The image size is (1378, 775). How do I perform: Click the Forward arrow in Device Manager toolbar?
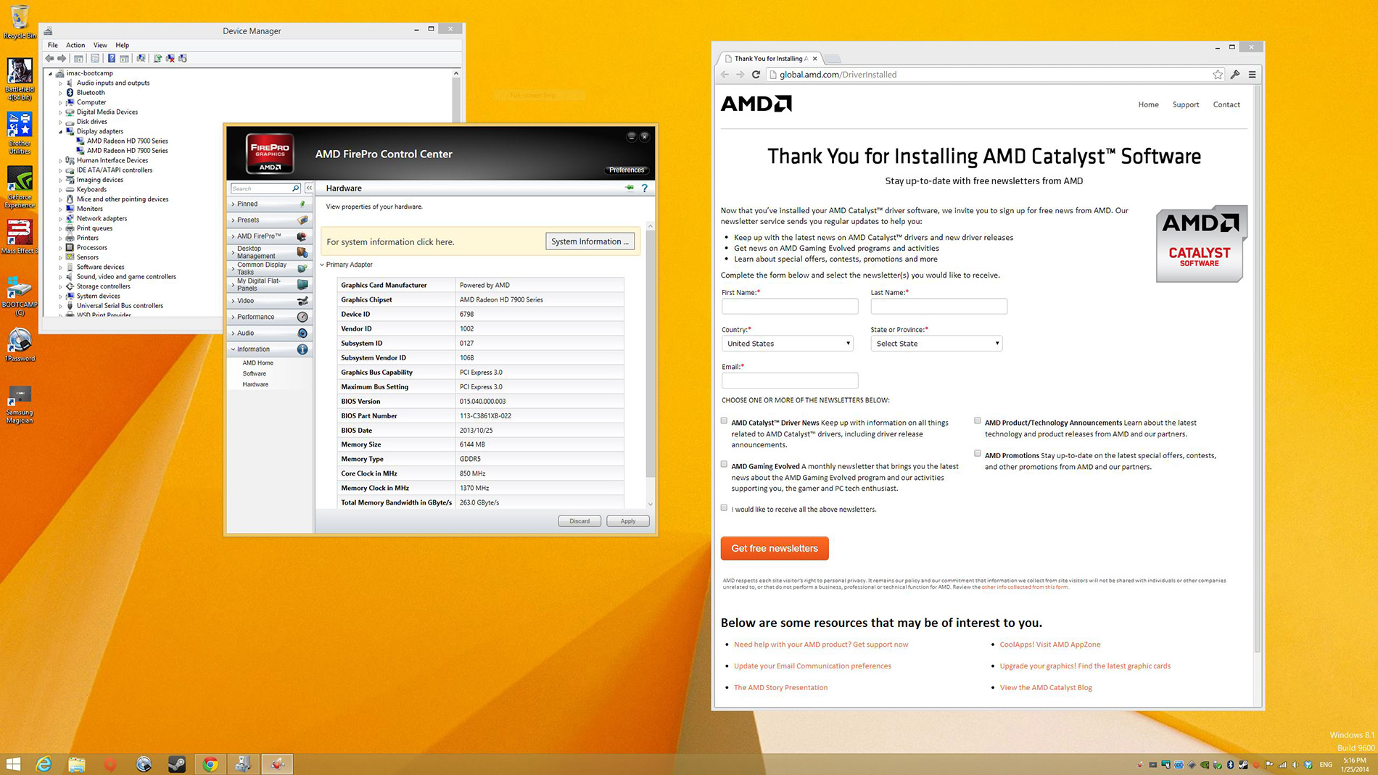coord(62,58)
